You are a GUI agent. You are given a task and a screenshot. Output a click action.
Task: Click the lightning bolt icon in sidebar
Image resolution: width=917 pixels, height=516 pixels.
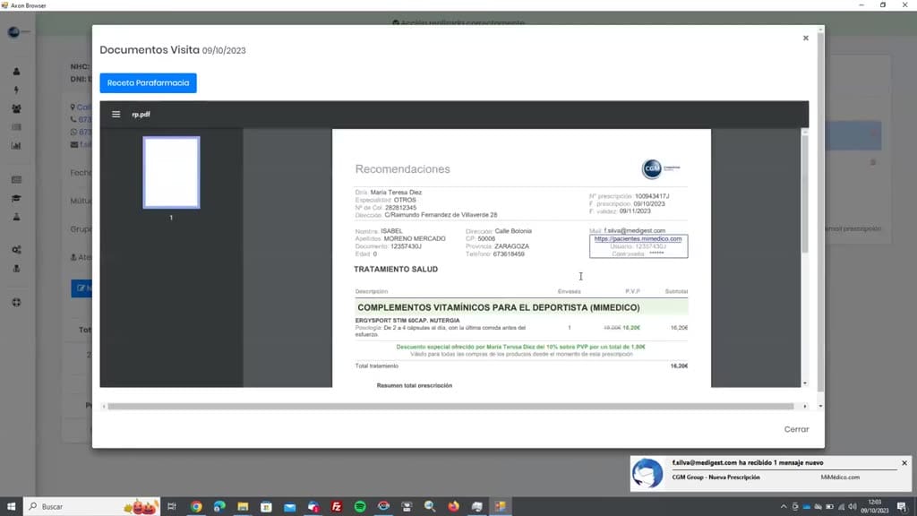[16, 90]
